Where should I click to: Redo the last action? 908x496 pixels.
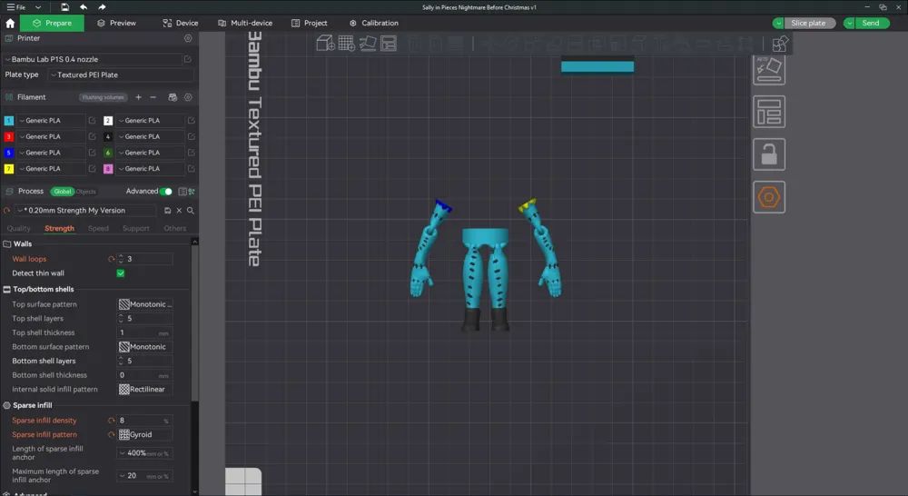(x=102, y=7)
